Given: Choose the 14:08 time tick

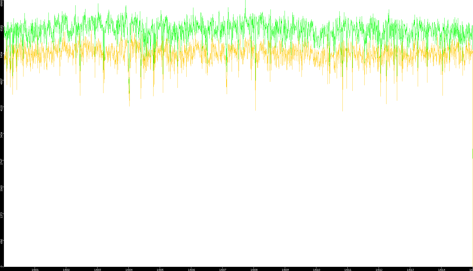Looking at the screenshot, I should click(254, 269).
